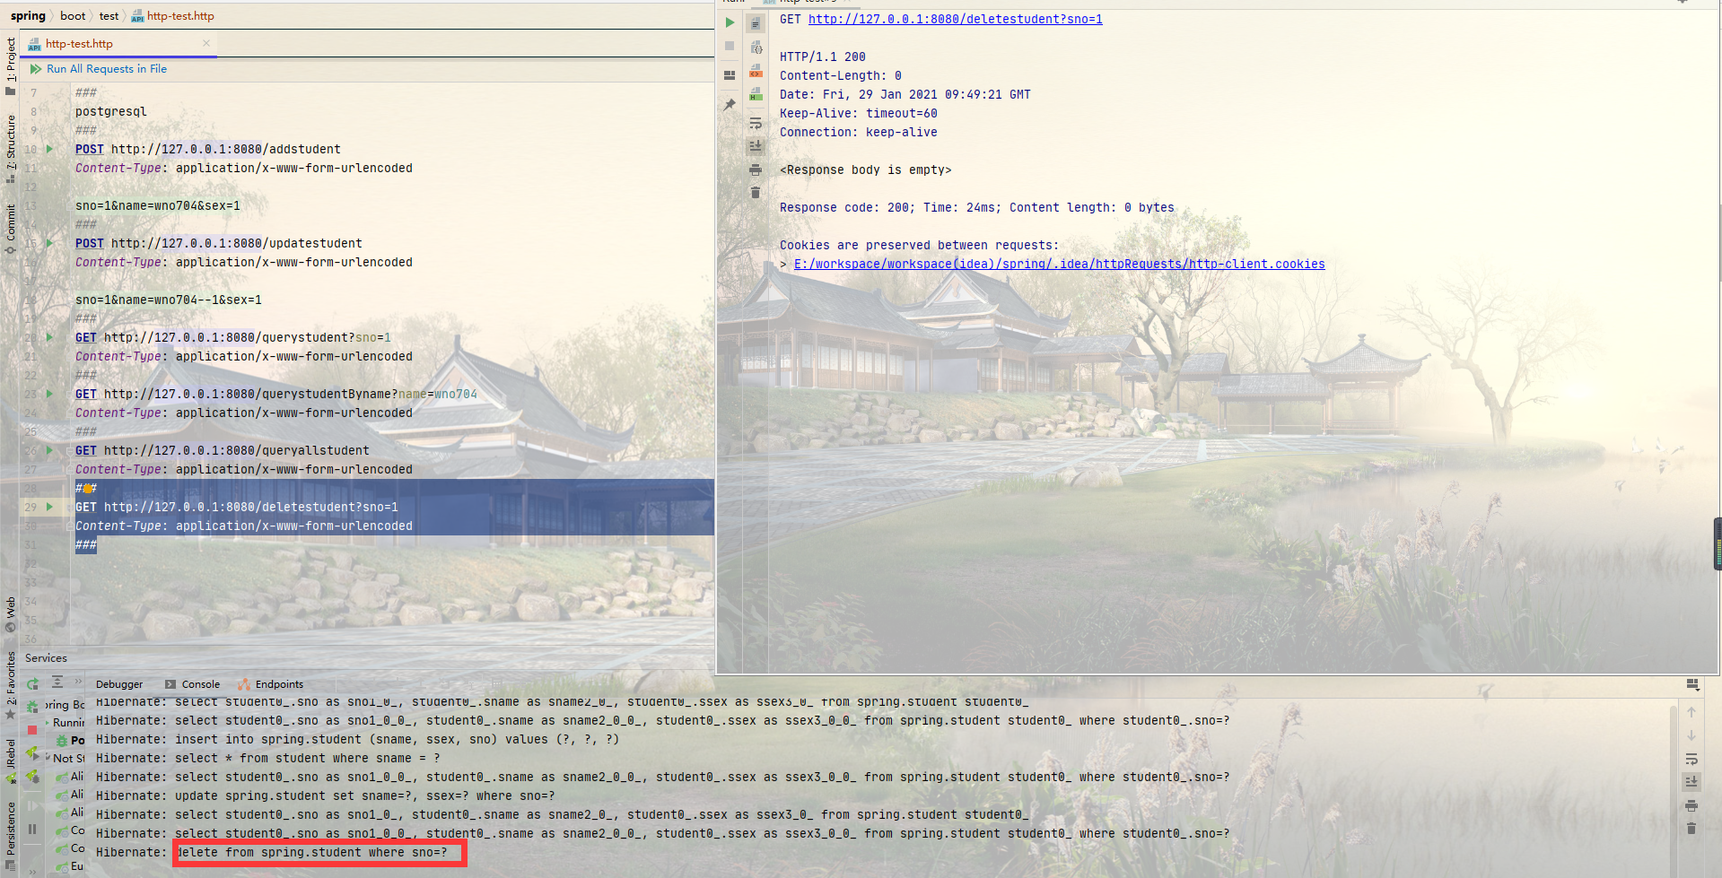Viewport: 1722px width, 878px height.
Task: Expand hidden Services toolbar actions chevron
Action: point(79,682)
